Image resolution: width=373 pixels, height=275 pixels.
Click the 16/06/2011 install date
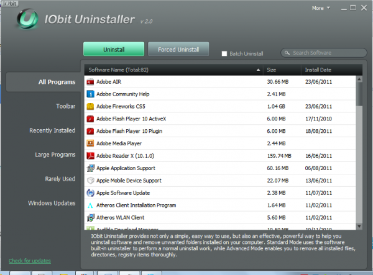[318, 156]
